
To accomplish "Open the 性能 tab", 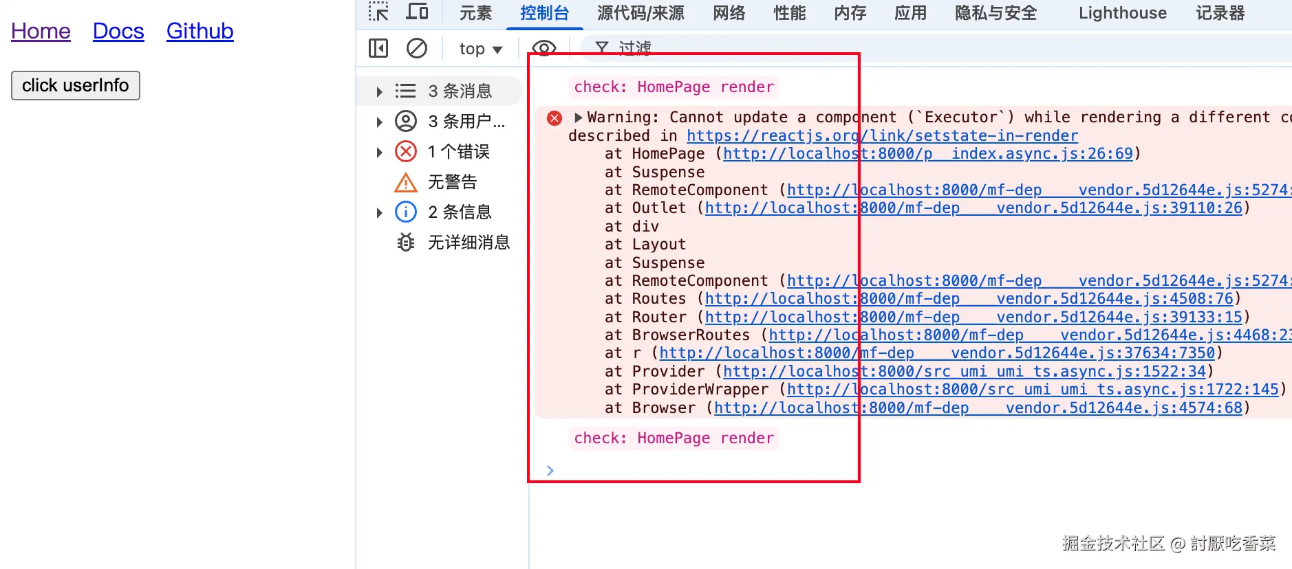I will (x=790, y=13).
